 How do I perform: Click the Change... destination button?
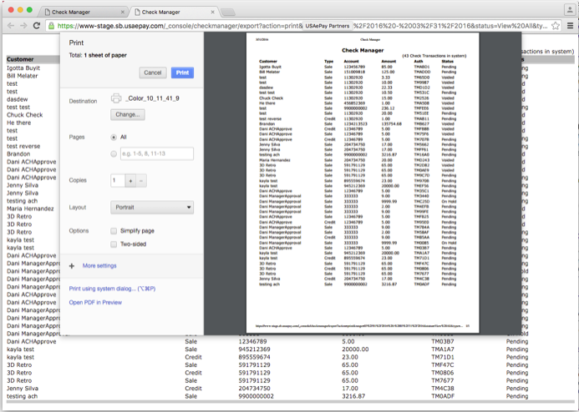point(128,114)
